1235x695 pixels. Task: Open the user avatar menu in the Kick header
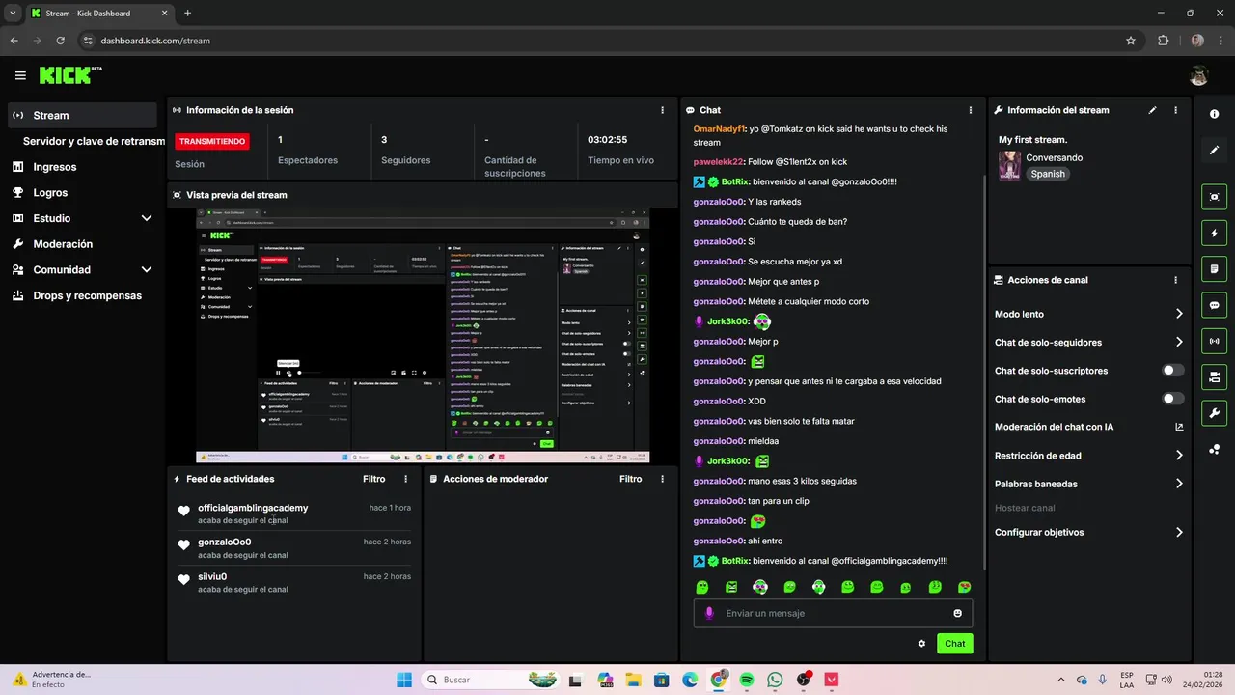(x=1198, y=75)
